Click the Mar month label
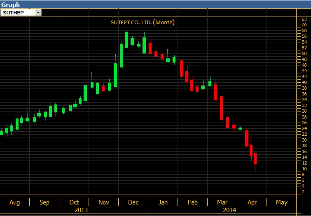Image resolution: width=311 pixels, height=216 pixels. [x=222, y=202]
